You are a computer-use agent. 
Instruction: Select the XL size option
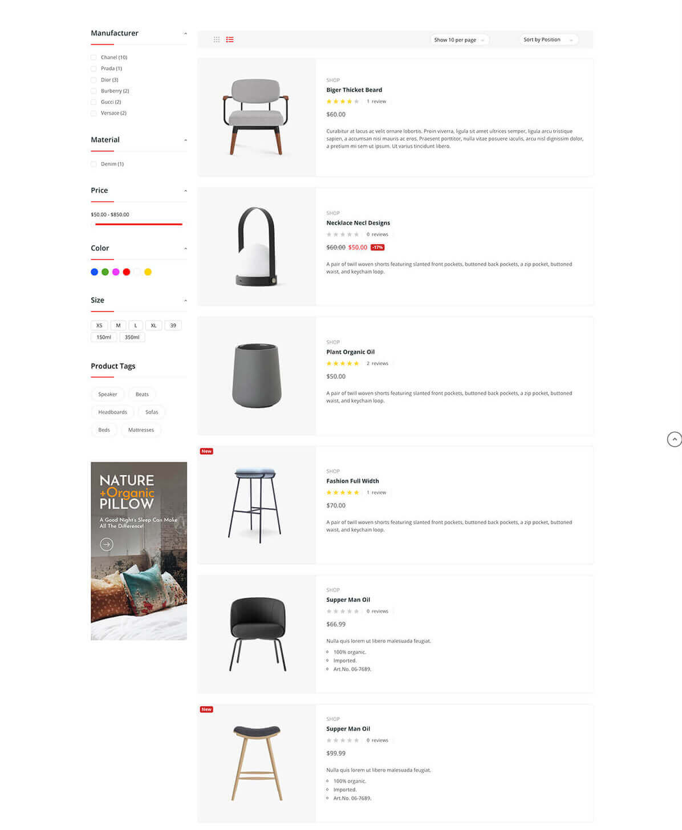pyautogui.click(x=153, y=326)
